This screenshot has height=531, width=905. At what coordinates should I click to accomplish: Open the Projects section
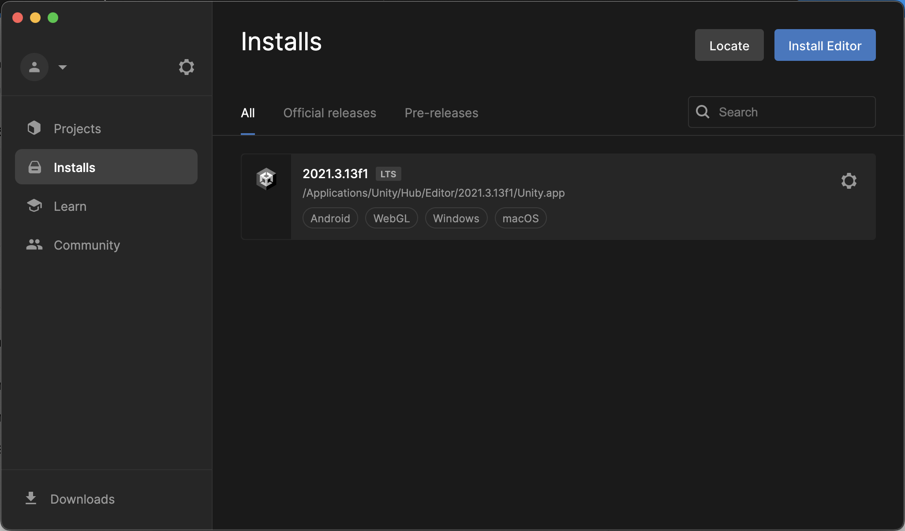tap(77, 129)
